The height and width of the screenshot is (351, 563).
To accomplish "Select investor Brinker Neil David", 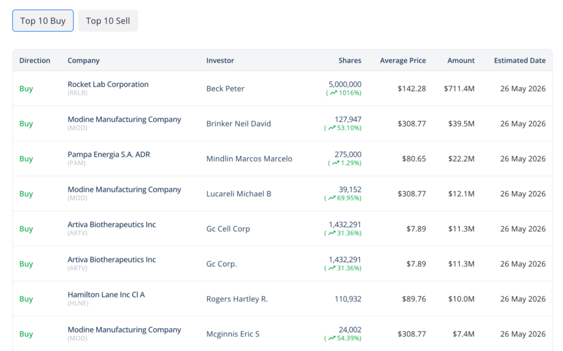I will 239,123.
